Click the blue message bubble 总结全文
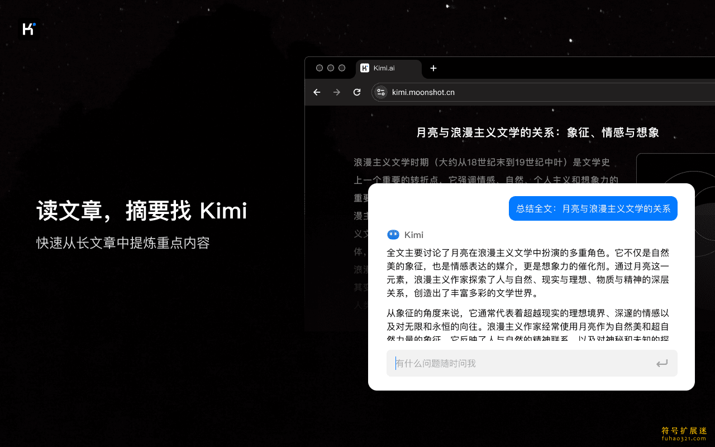Image resolution: width=715 pixels, height=447 pixels. (593, 208)
